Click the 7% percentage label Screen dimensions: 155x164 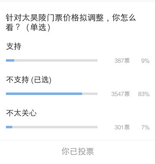click(146, 127)
